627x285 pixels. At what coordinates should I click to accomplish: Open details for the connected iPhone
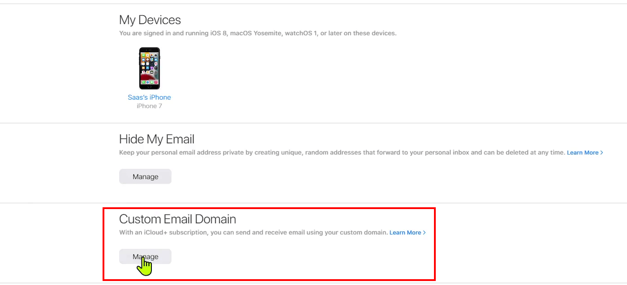pos(149,97)
